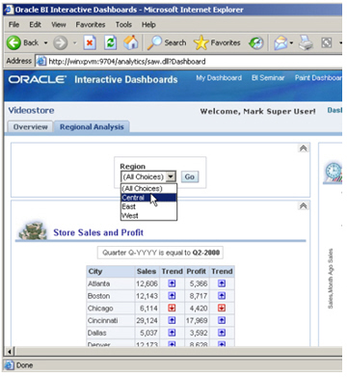This screenshot has height=377, width=348.
Task: Open the My Dashboard link
Action: tap(219, 78)
